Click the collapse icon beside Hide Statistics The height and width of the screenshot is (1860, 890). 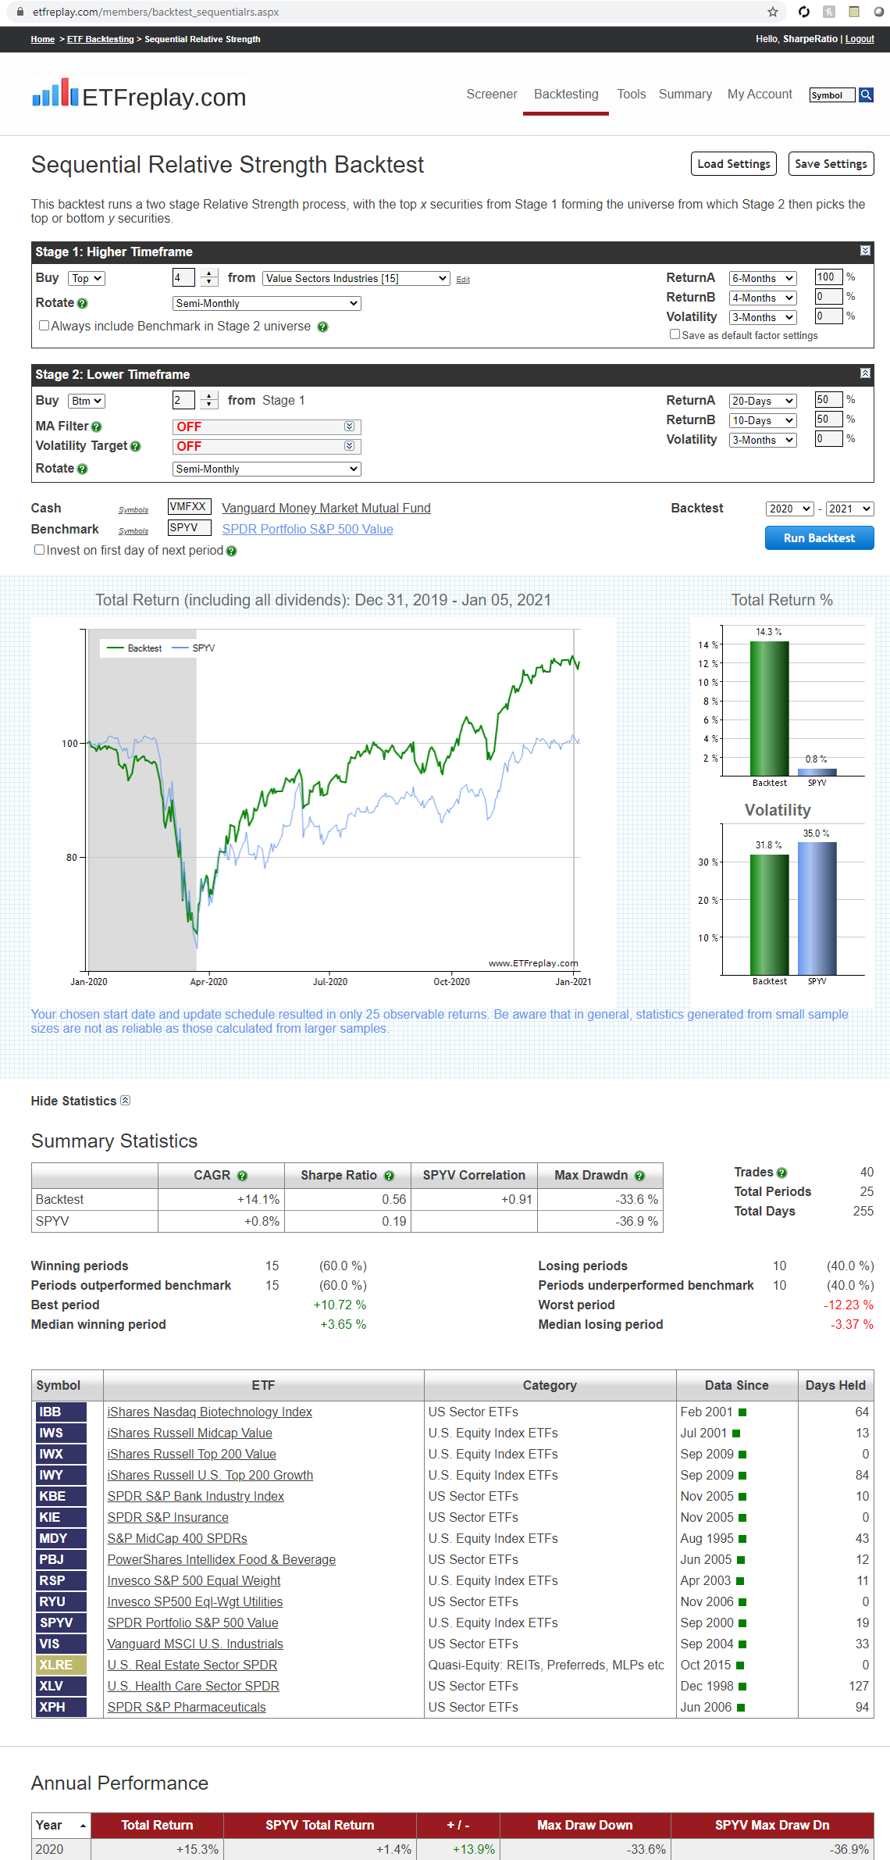pyautogui.click(x=126, y=1100)
